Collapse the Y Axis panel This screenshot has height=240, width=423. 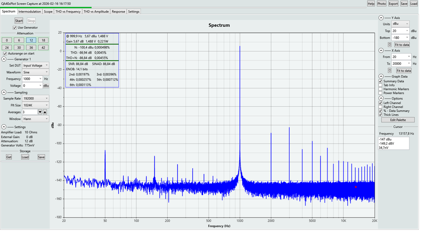pos(381,18)
